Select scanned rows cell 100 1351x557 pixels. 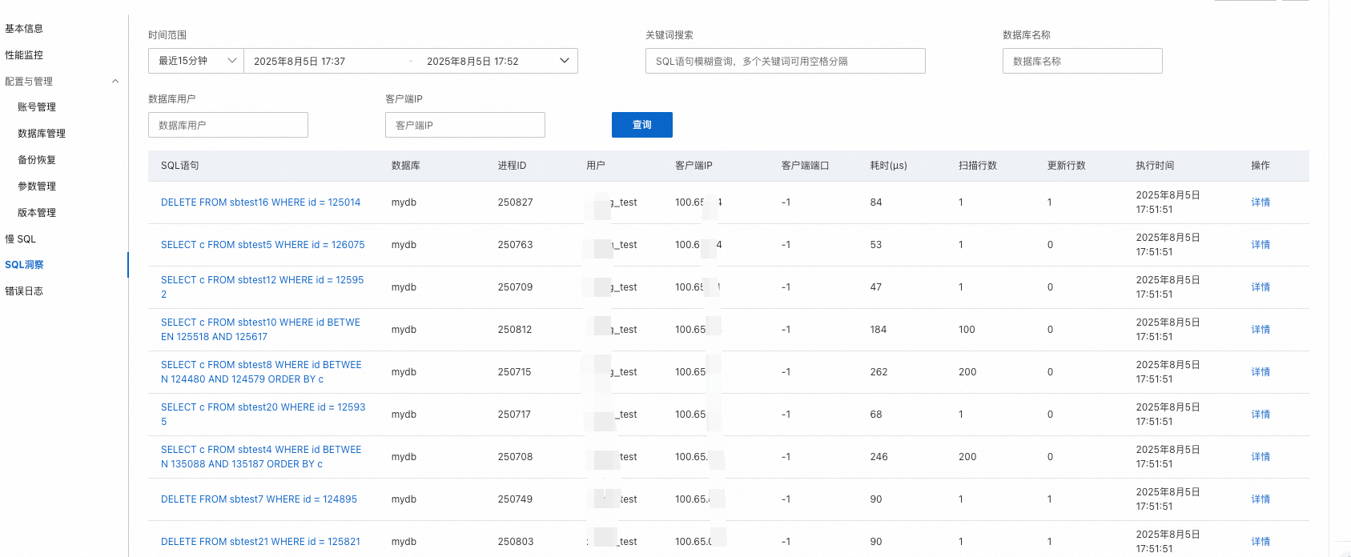[967, 330]
